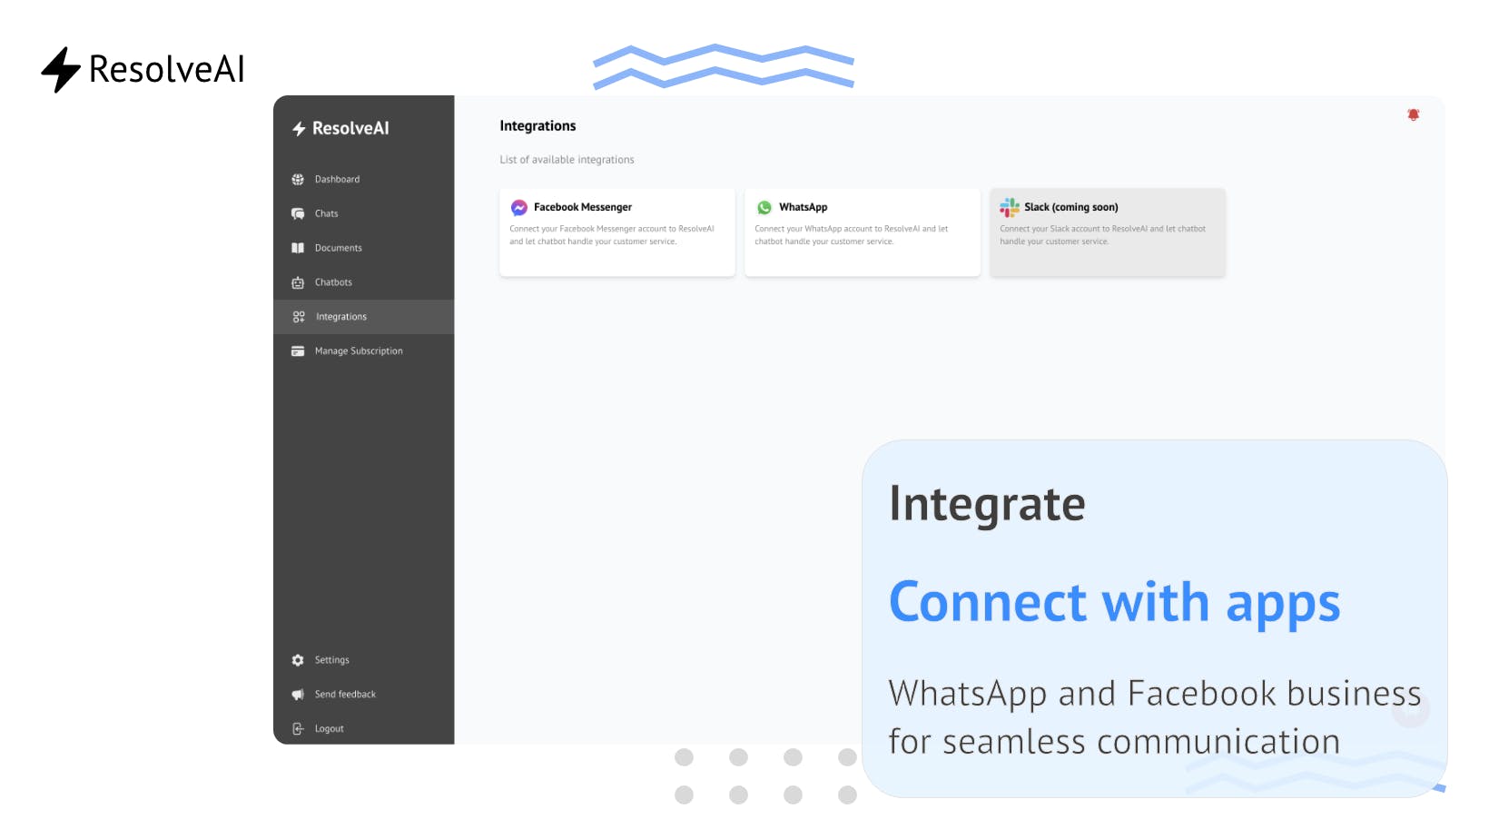The height and width of the screenshot is (839, 1489).
Task: Click the WhatsApp card description text
Action: pyautogui.click(x=852, y=235)
